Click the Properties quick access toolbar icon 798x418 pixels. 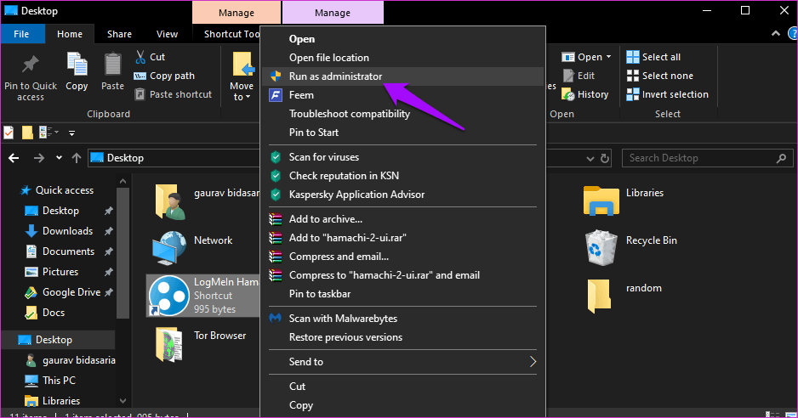pyautogui.click(x=9, y=133)
